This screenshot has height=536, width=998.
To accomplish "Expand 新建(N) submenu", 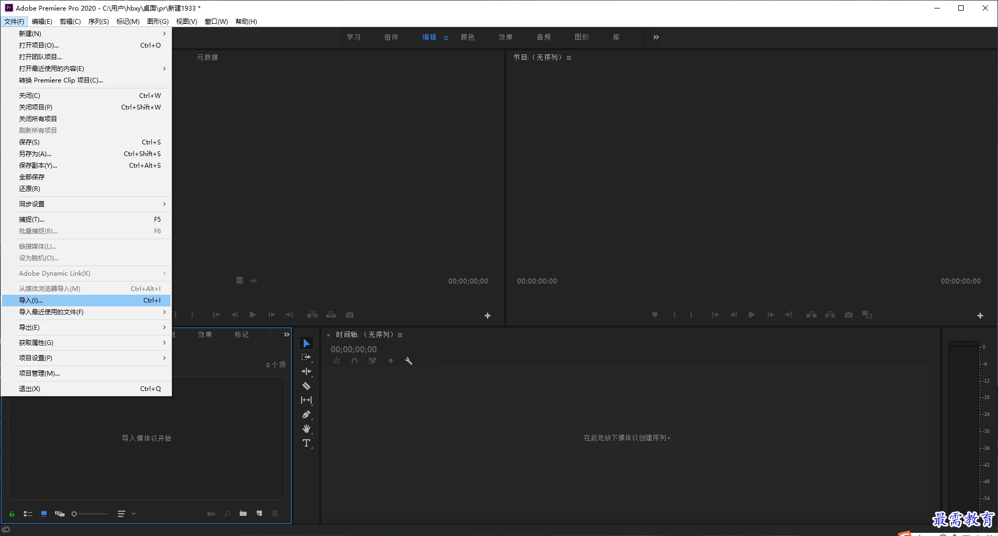I will (x=87, y=33).
